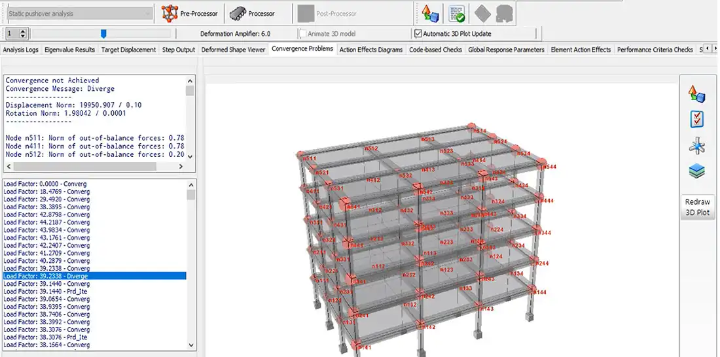Select row Load Factor: 38.7406 - Converg
Viewport: 720px width, 357px height.
click(94, 314)
